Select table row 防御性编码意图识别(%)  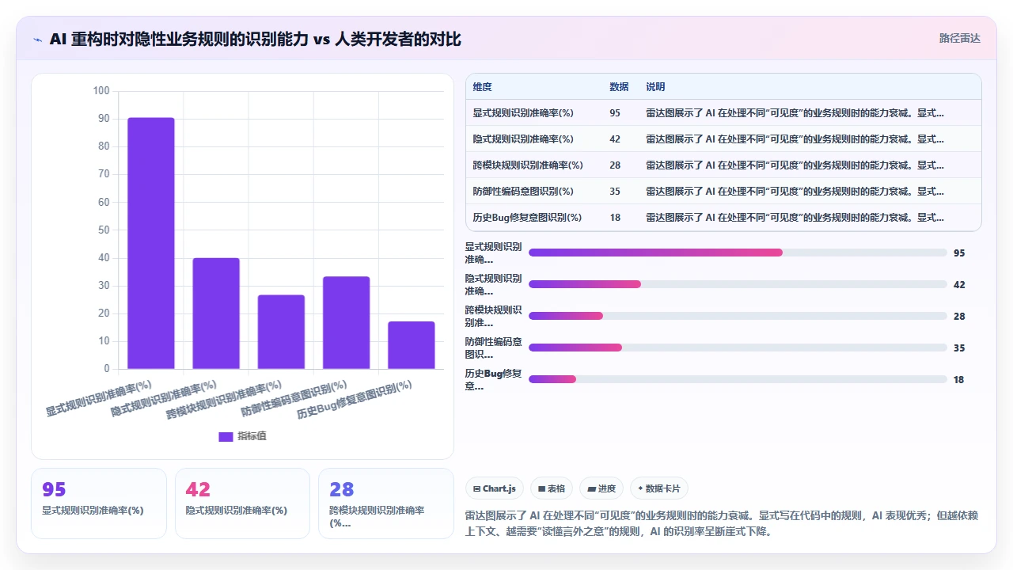pos(723,192)
